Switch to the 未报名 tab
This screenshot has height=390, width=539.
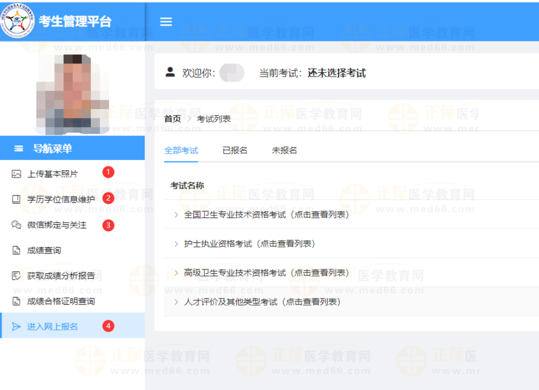pyautogui.click(x=284, y=150)
